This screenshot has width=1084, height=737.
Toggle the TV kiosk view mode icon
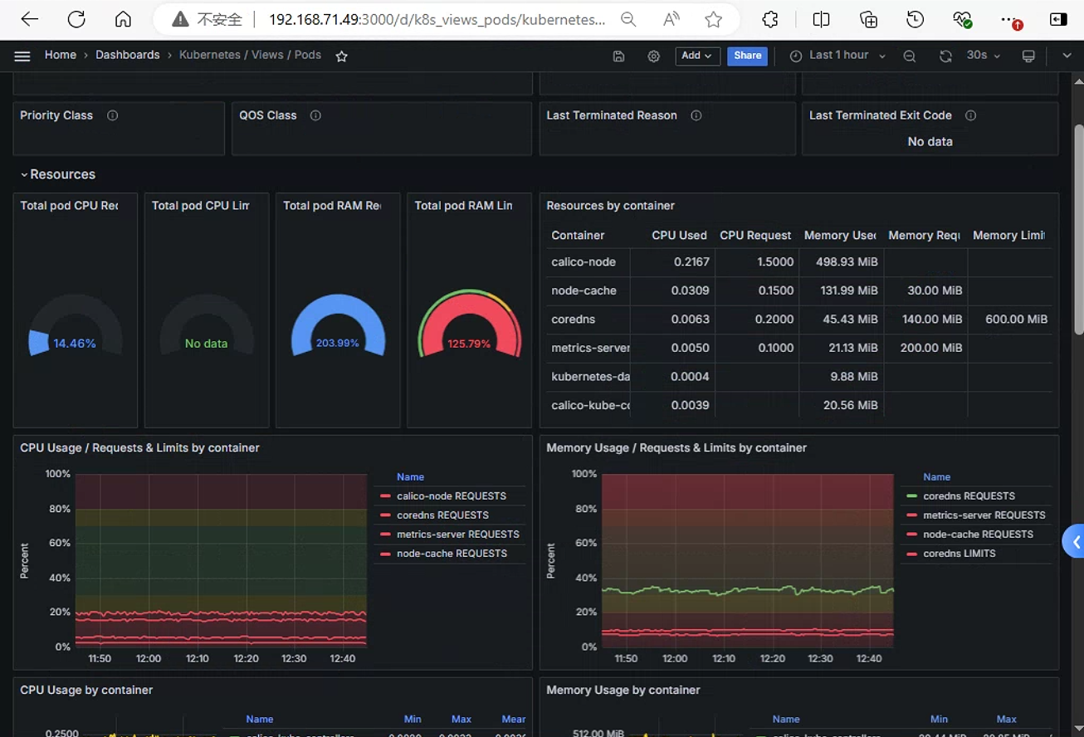tap(1028, 56)
